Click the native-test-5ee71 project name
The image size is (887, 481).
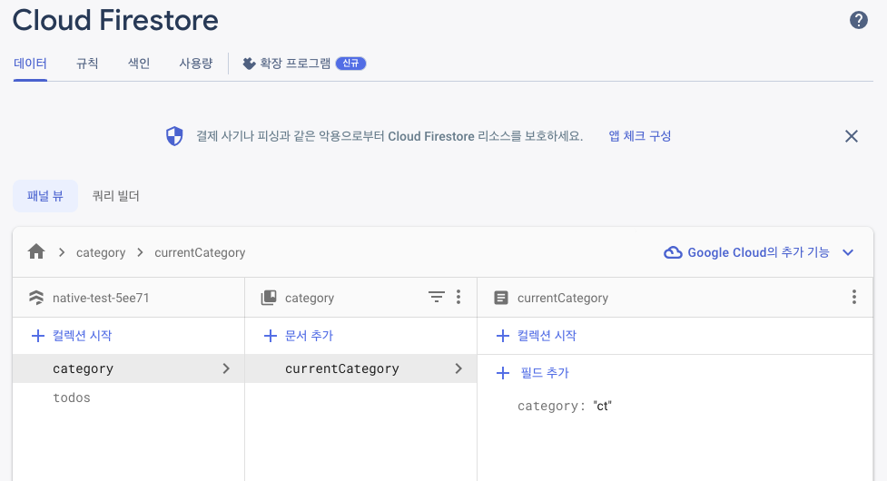[x=101, y=298]
